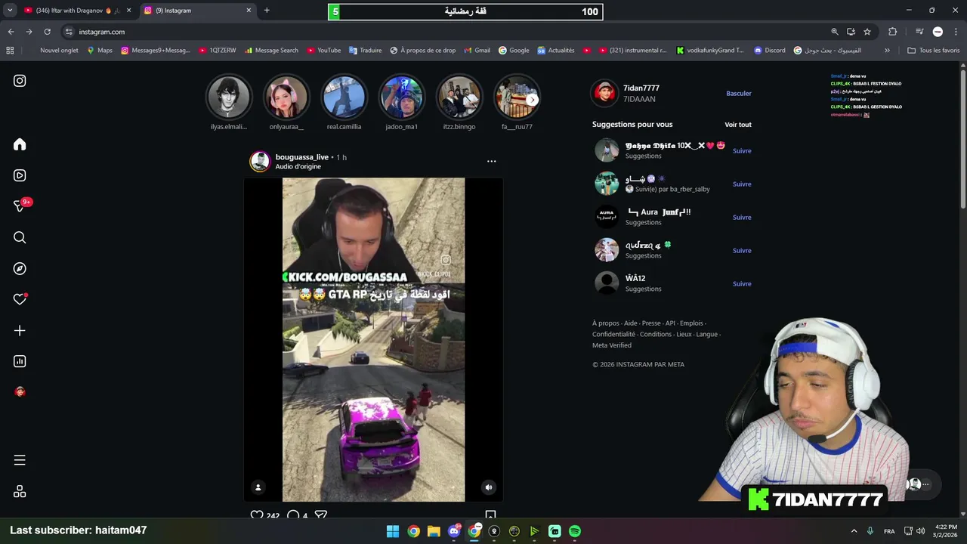Open Gmail bookmark
Image resolution: width=967 pixels, height=544 pixels.
point(476,51)
